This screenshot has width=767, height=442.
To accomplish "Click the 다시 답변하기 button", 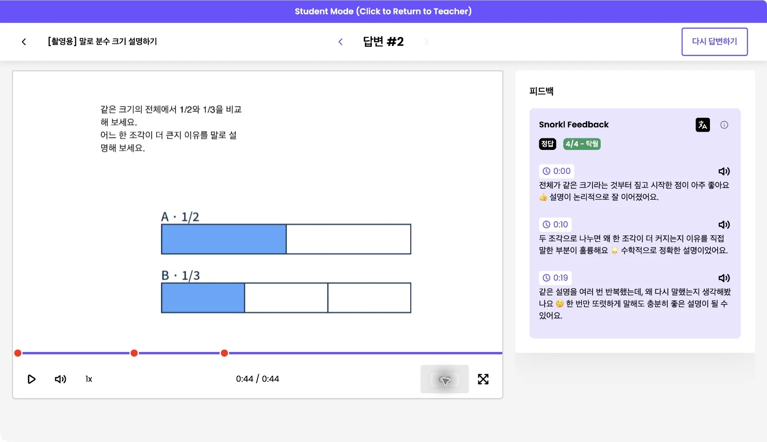I will [x=714, y=42].
